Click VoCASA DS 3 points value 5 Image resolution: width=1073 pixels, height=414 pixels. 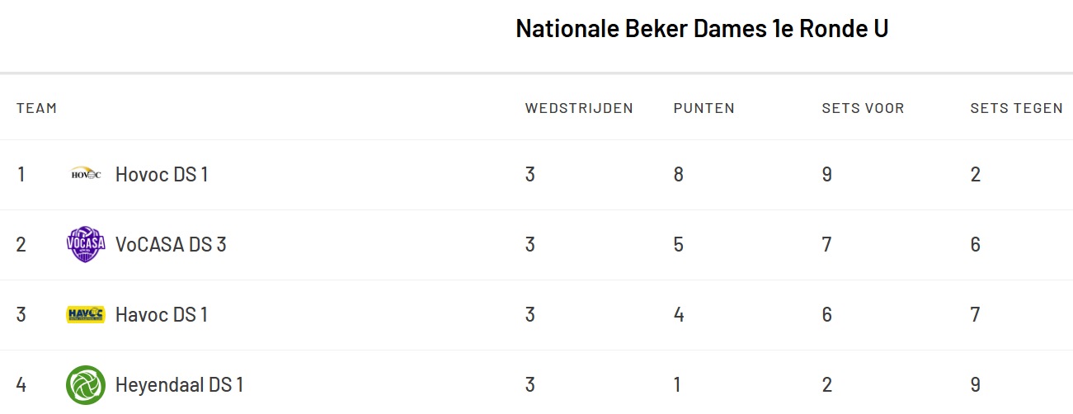click(x=679, y=245)
